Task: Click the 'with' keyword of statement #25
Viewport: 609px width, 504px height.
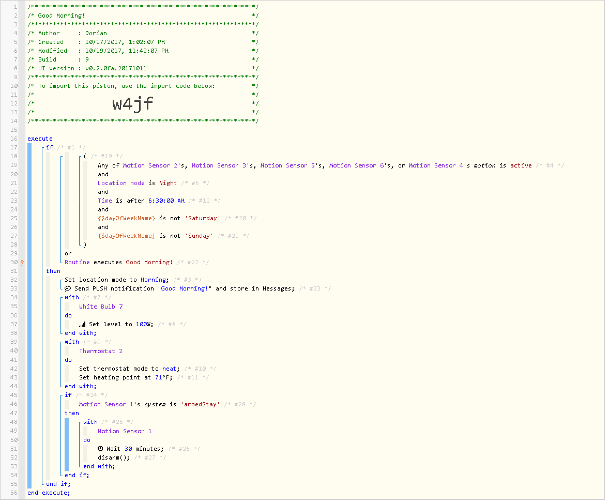Action: click(x=90, y=422)
